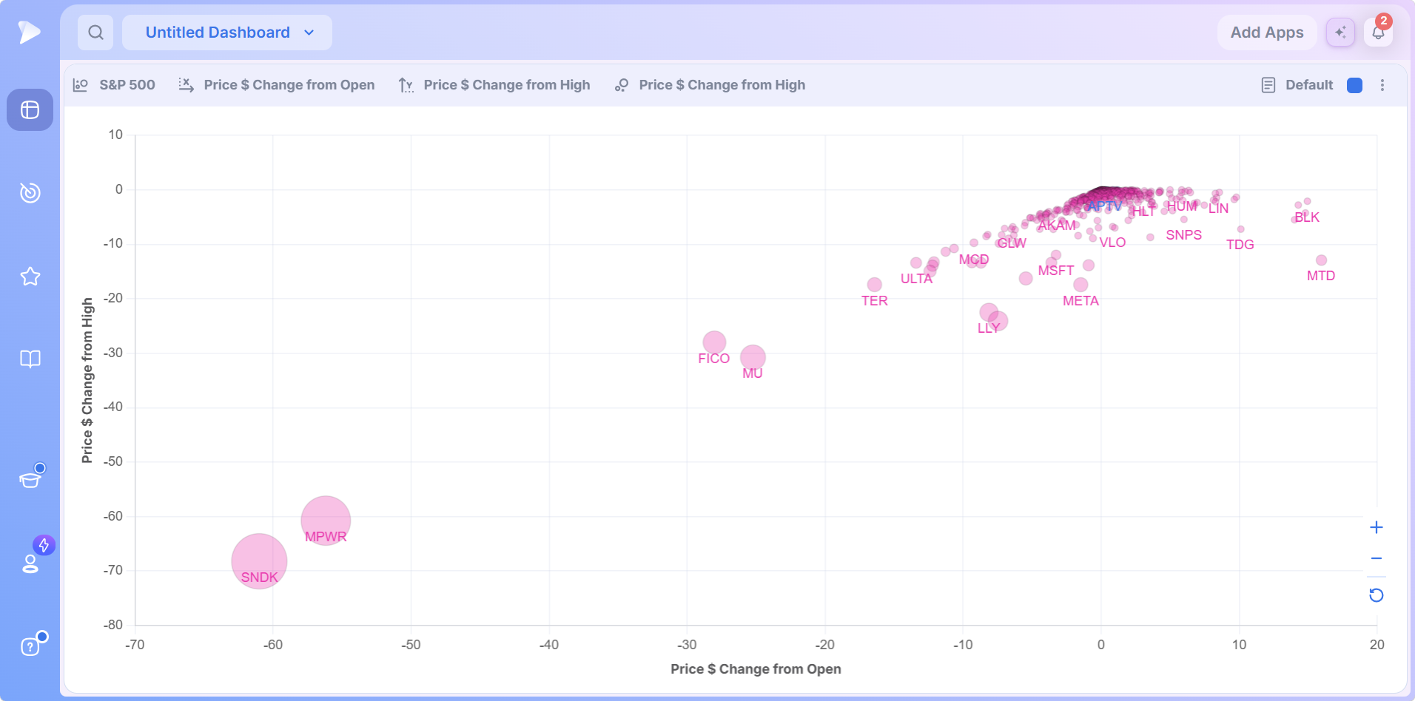
Task: Open favorites star in sidebar
Action: click(x=30, y=277)
